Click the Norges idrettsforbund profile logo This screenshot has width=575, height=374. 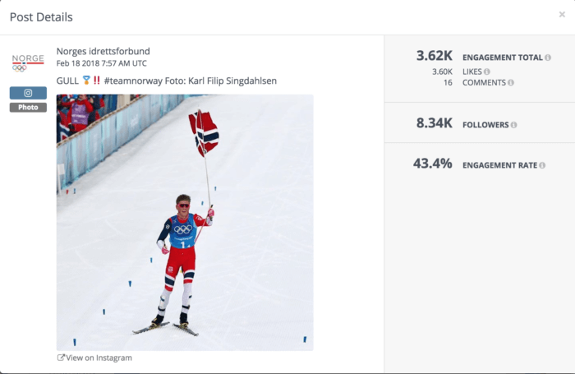(28, 63)
